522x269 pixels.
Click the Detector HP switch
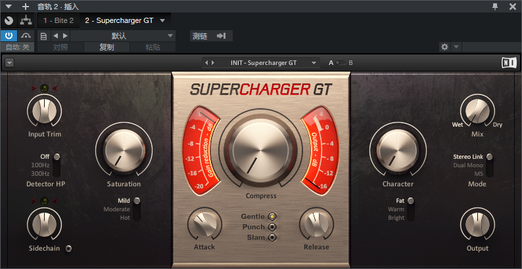pos(57,165)
